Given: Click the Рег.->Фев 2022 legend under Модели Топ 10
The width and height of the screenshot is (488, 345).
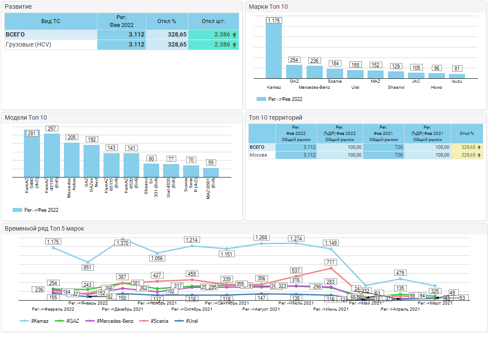Looking at the screenshot, I should pos(36,210).
